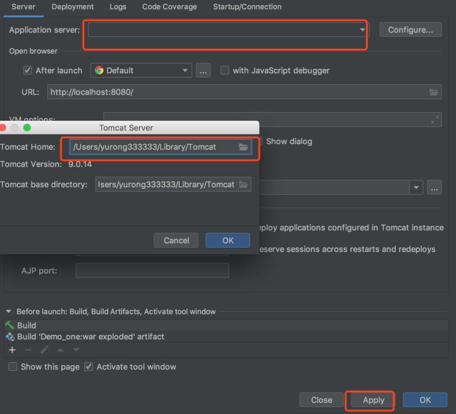Browse for the Tomcat Home folder
The height and width of the screenshot is (414, 456).
243,147
